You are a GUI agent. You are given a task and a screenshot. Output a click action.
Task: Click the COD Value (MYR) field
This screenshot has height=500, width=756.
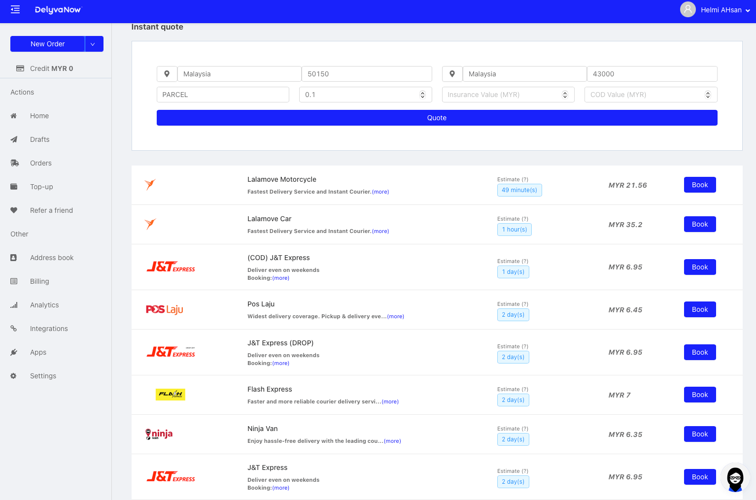(651, 95)
